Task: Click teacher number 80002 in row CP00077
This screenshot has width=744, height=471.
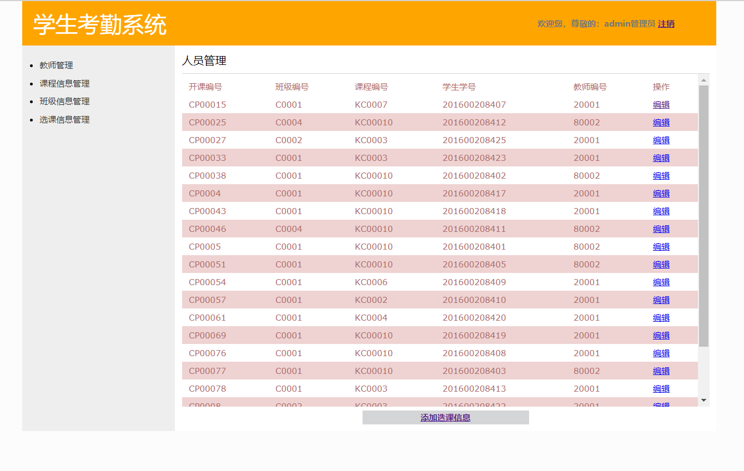Action: 587,371
